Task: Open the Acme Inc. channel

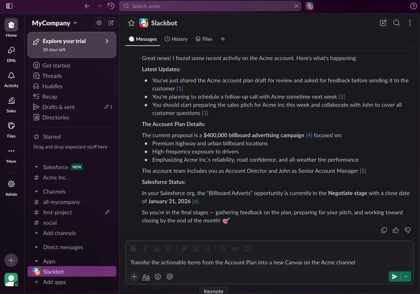Action: pyautogui.click(x=55, y=177)
